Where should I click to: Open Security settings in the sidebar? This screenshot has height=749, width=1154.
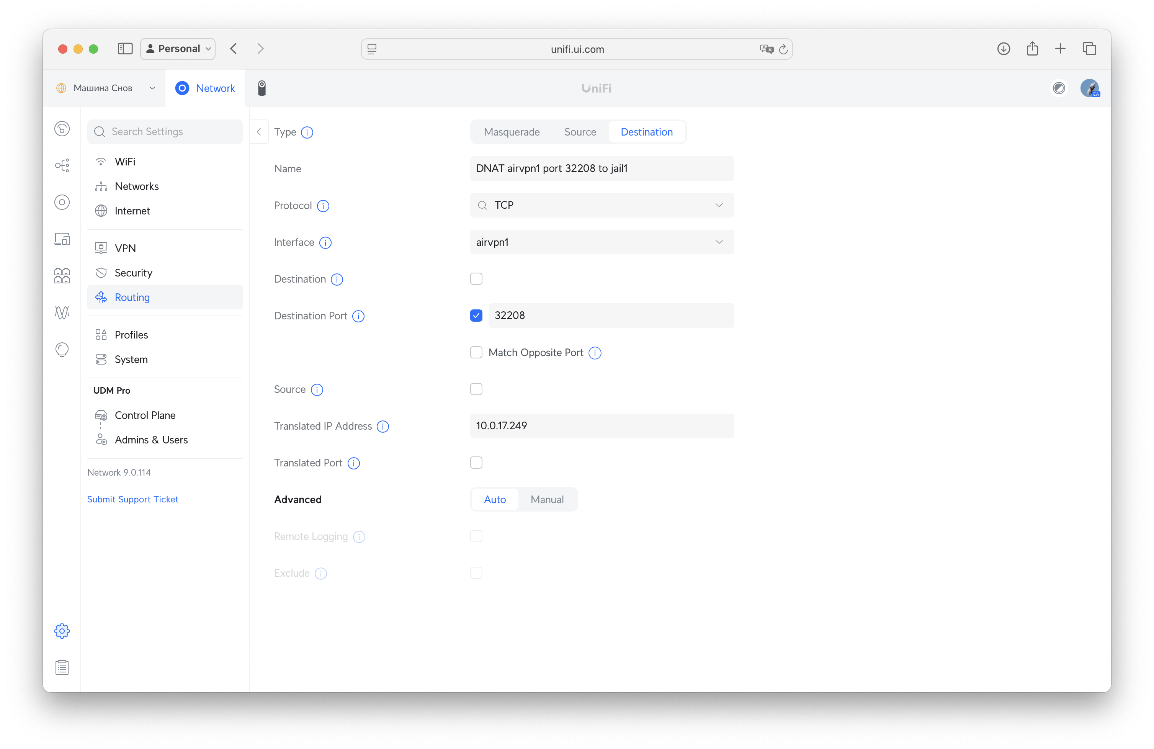133,273
